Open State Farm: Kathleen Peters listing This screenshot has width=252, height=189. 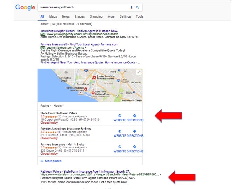pos(59,113)
